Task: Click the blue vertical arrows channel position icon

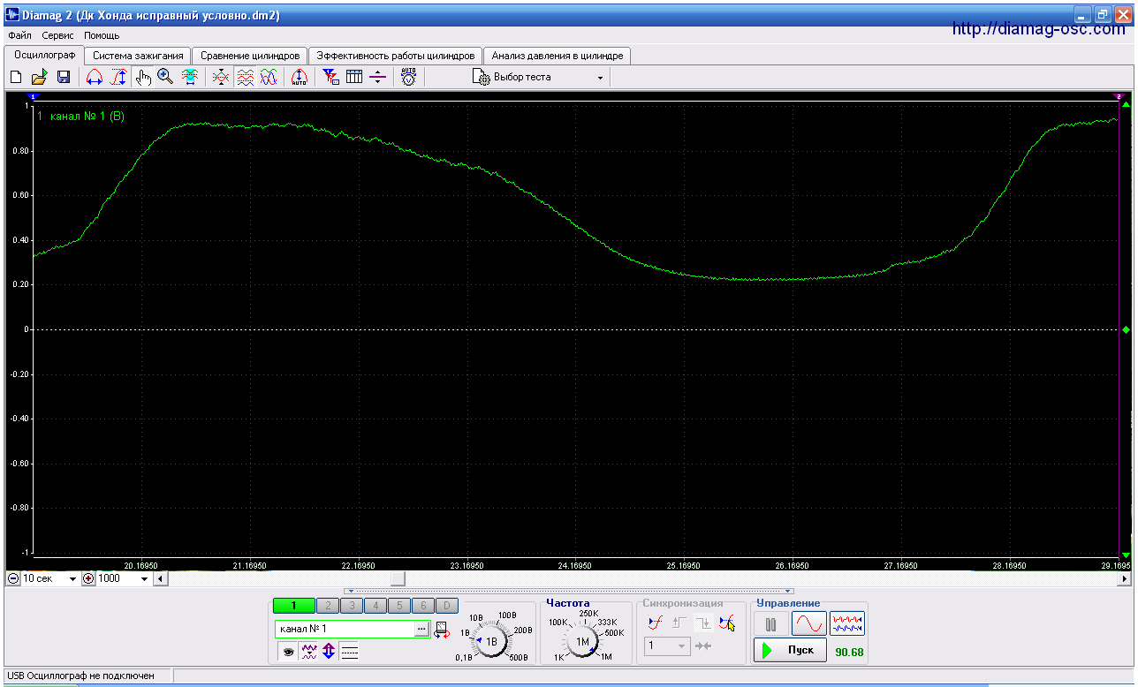Action: coord(329,652)
